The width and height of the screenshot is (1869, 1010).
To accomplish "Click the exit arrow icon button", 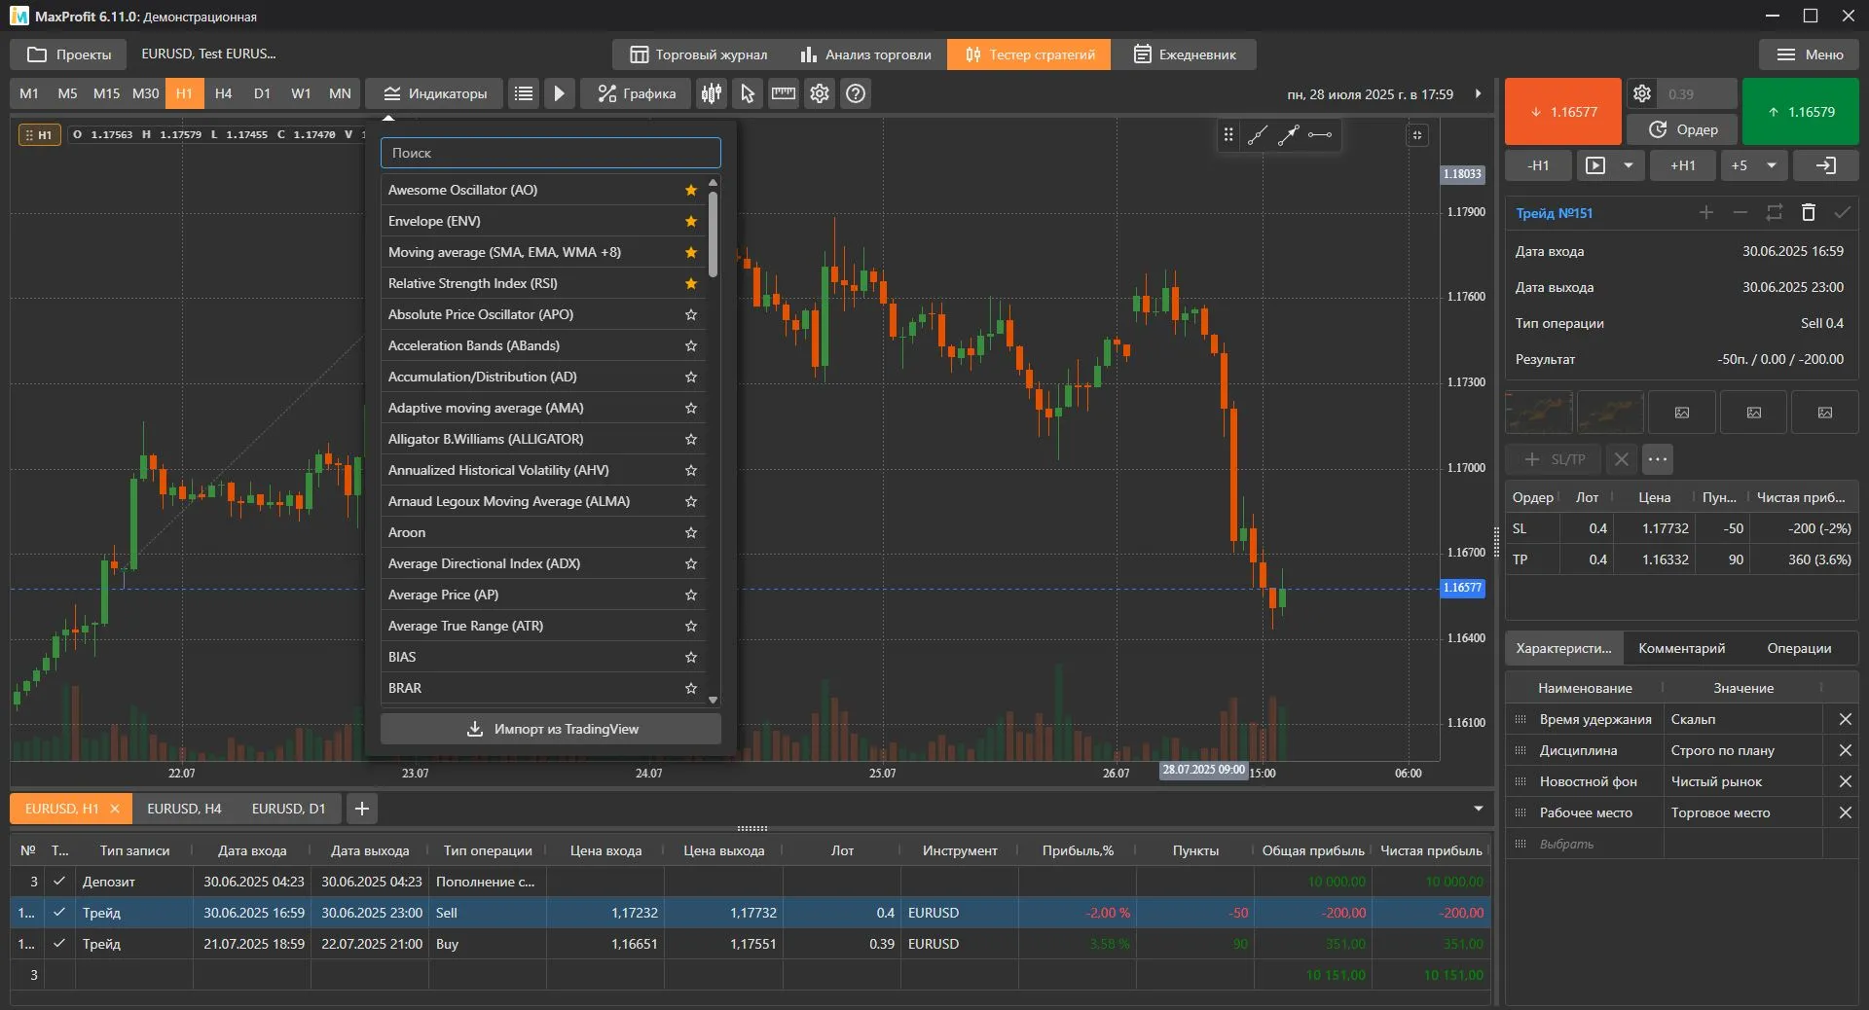I will click(1826, 165).
